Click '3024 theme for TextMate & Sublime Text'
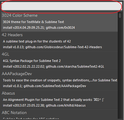This screenshot has height=120, width=124. point(33,22)
